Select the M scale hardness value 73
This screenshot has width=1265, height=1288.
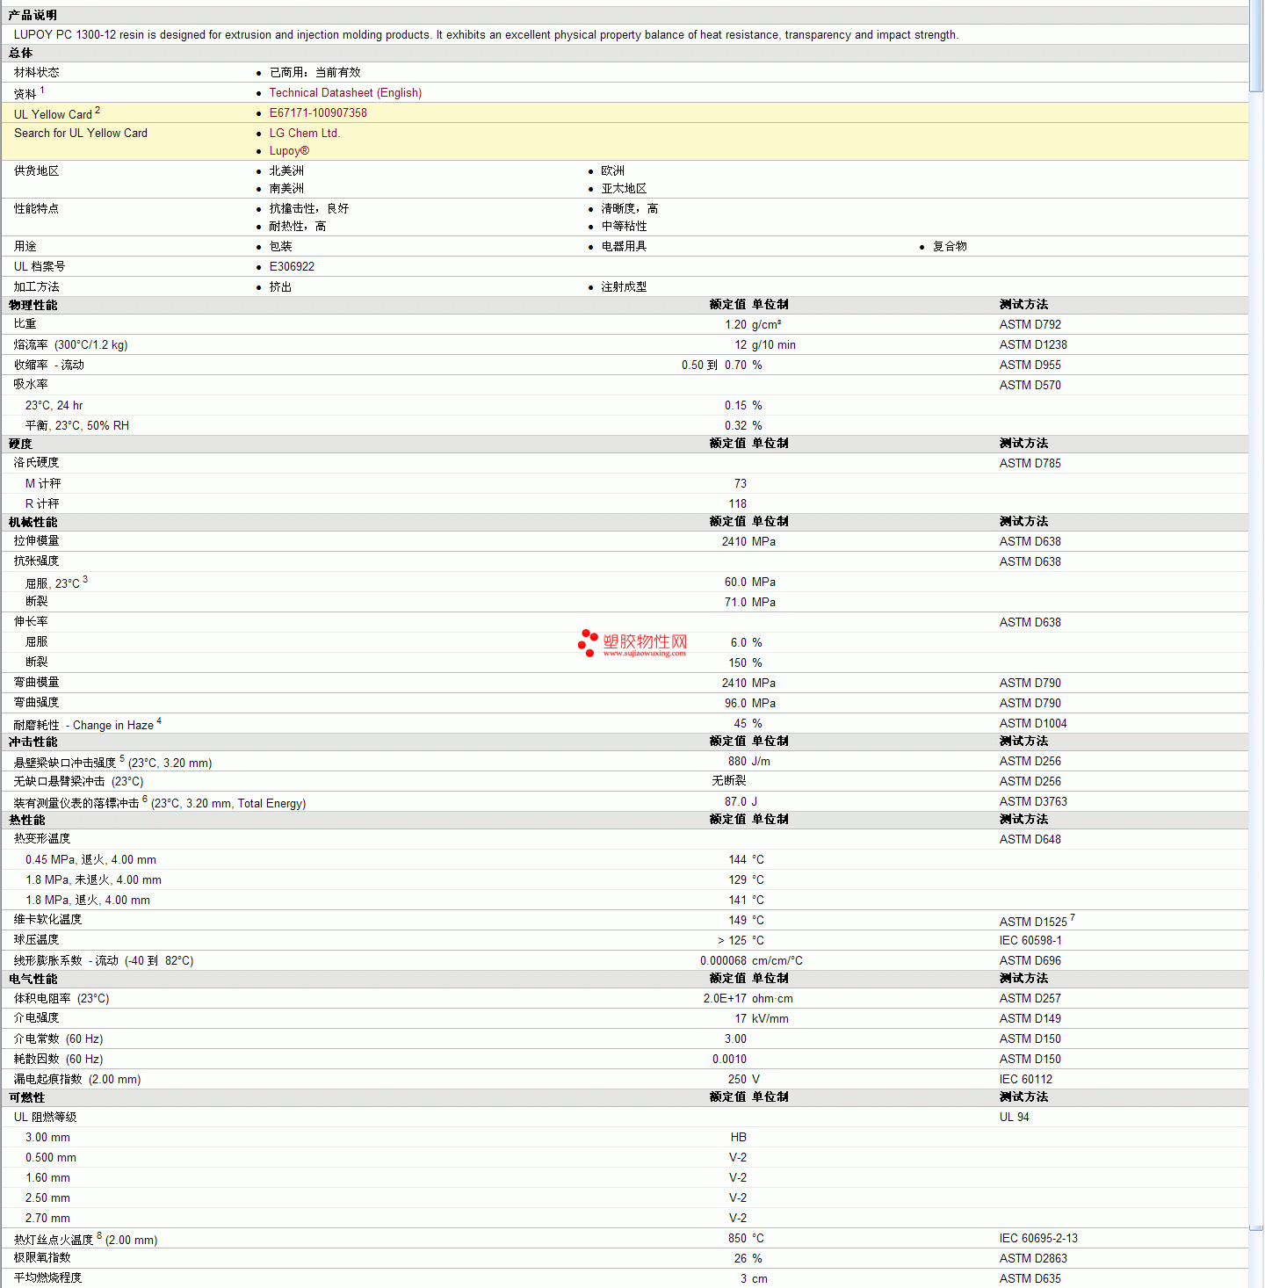point(740,483)
